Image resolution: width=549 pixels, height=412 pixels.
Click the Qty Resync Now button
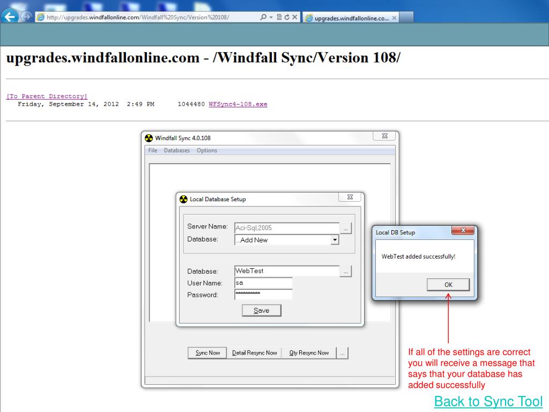(309, 353)
